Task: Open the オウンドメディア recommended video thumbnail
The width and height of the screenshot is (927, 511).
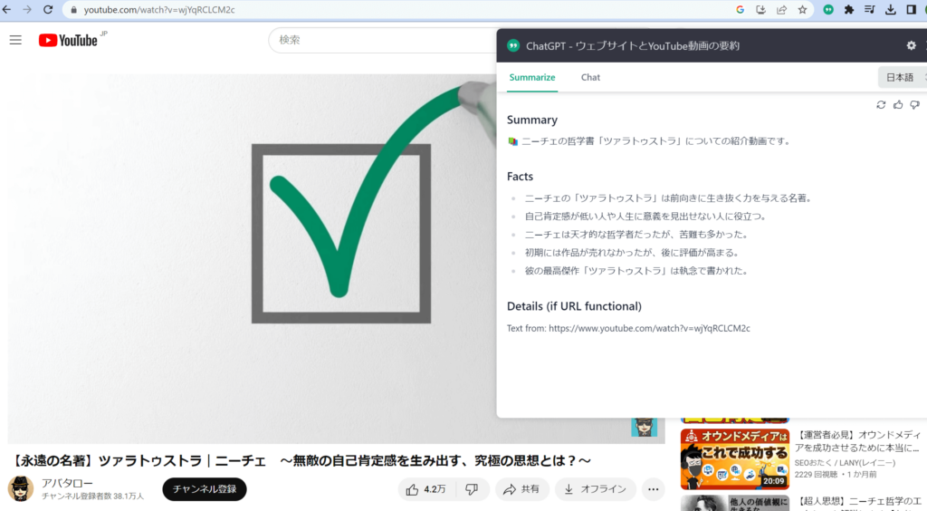Action: (734, 458)
